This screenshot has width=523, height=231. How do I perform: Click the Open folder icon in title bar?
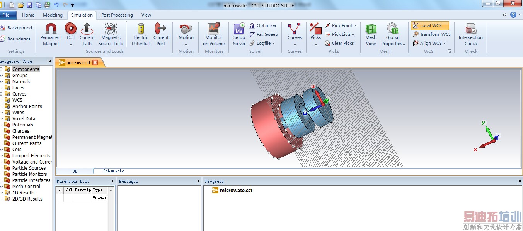point(21,5)
